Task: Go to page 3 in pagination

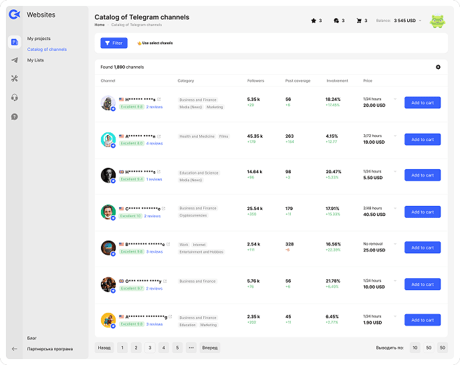Action: coord(150,348)
